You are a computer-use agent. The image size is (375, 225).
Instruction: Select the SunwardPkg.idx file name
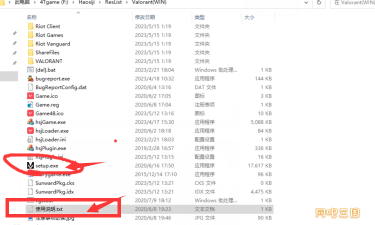pos(54,192)
